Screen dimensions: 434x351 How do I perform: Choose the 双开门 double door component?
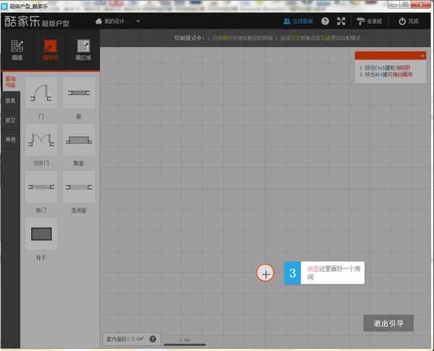(41, 140)
